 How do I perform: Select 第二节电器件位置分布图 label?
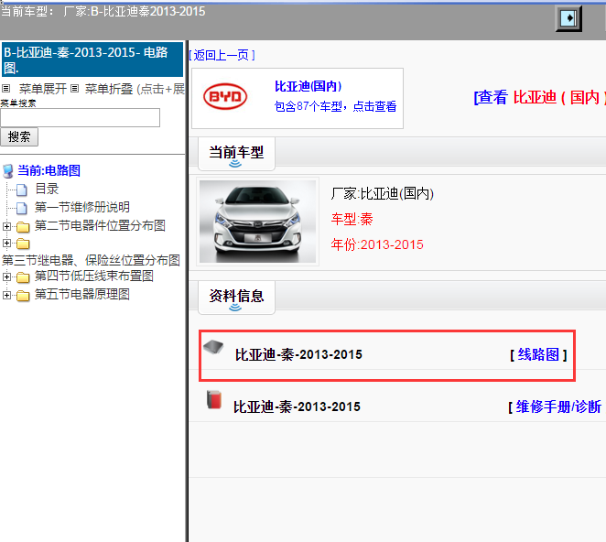(x=100, y=225)
